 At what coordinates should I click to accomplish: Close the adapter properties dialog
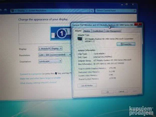pos(138,24)
